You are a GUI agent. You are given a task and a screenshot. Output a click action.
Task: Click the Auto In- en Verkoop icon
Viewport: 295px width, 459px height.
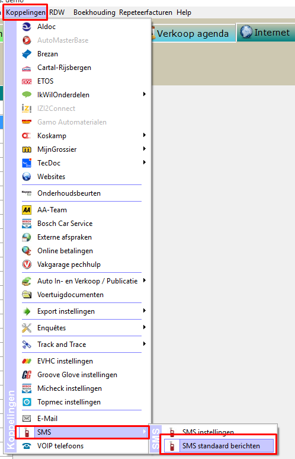tap(27, 281)
